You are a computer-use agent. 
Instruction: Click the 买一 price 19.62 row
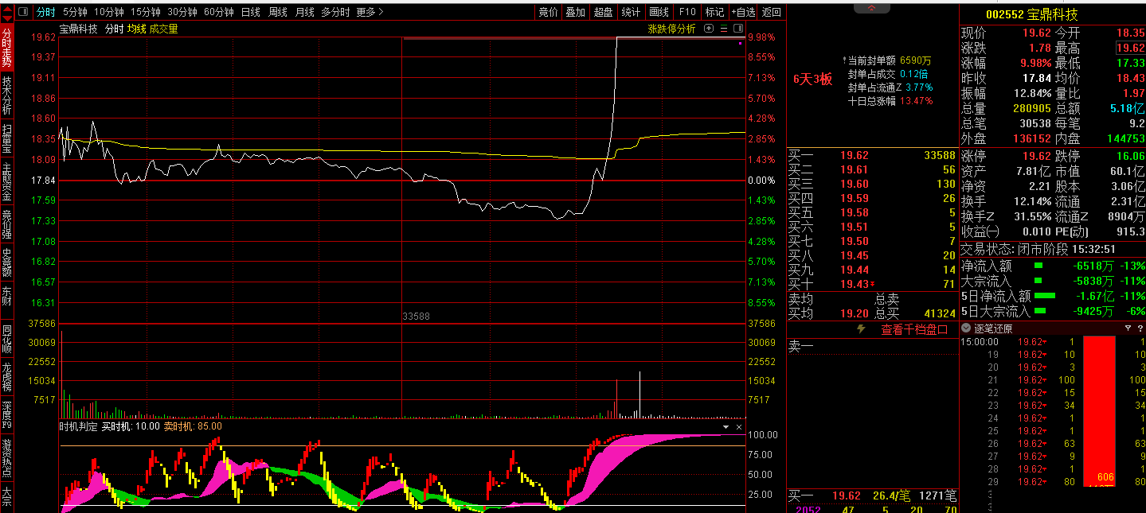coord(872,155)
